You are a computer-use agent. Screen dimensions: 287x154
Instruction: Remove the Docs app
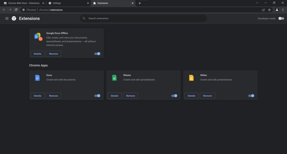click(54, 96)
